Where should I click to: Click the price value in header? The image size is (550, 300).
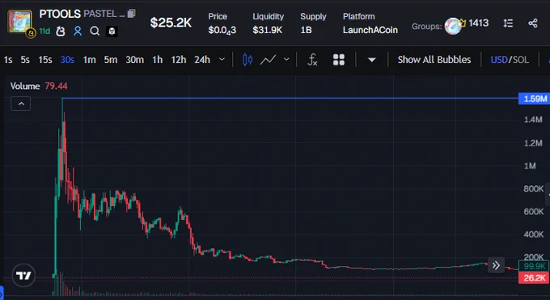[222, 31]
